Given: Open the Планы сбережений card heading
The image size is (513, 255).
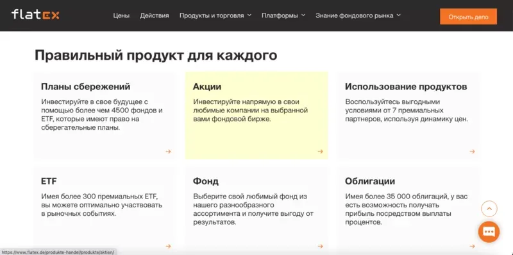Looking at the screenshot, I should pyautogui.click(x=86, y=87).
